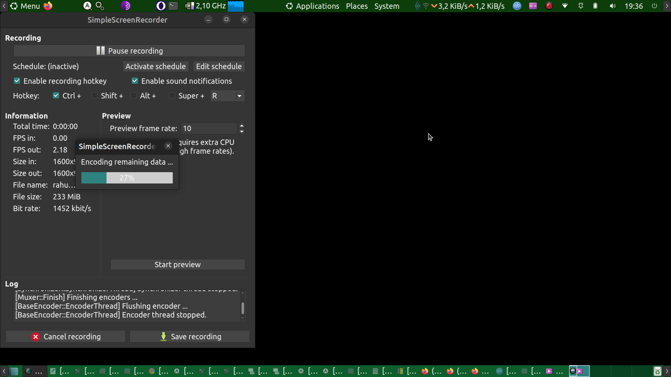Click Start preview button

(178, 264)
